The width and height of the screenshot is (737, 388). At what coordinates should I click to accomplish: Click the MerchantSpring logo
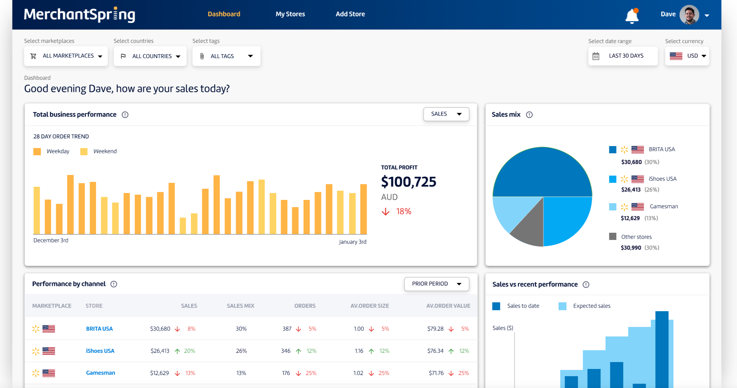79,14
